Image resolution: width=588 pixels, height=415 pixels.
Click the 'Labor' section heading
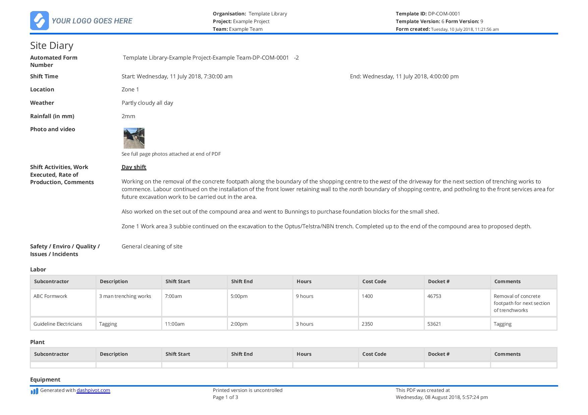[38, 269]
